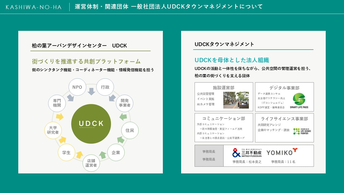Click the text 事務局員：11名
The width and height of the screenshot is (344, 193).
tap(283, 162)
